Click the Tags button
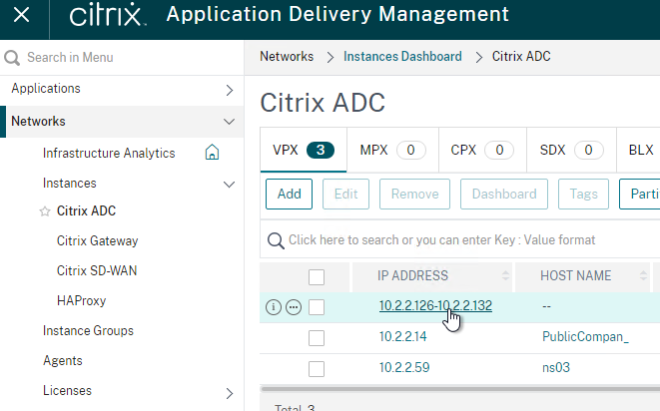The height and width of the screenshot is (411, 660). point(583,194)
